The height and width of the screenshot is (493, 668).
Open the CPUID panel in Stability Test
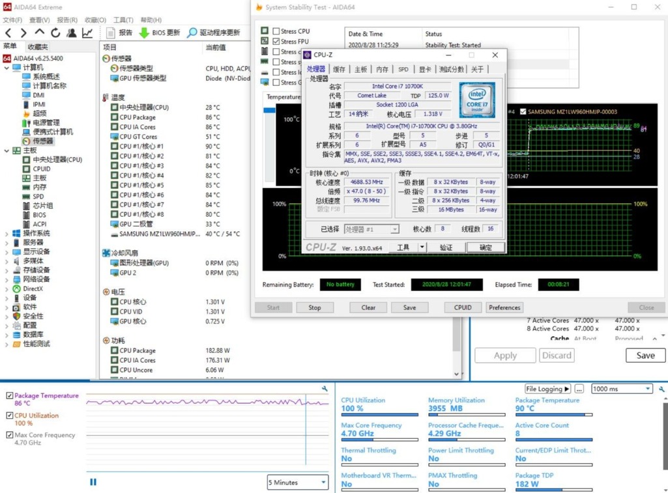[463, 307]
